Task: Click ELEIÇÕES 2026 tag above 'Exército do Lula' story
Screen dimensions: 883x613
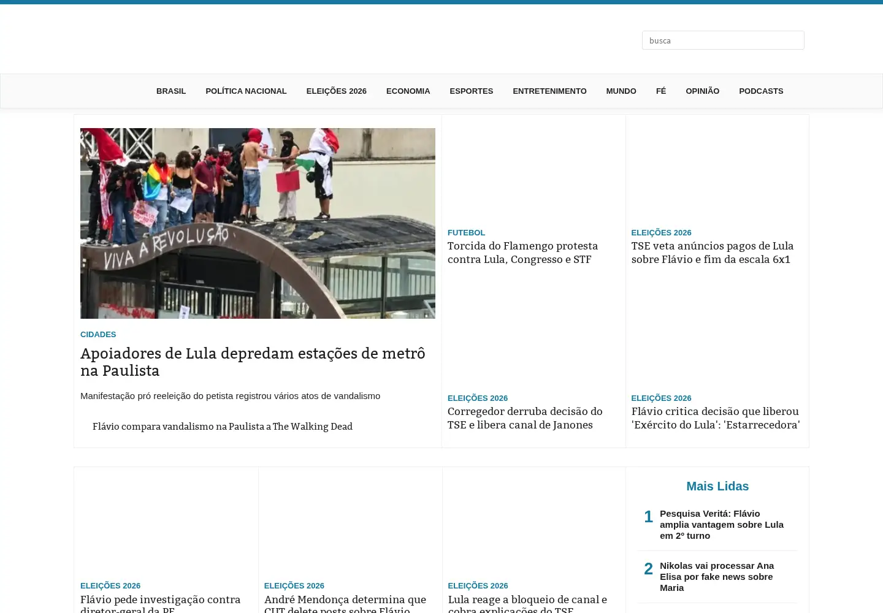Action: coord(661,398)
